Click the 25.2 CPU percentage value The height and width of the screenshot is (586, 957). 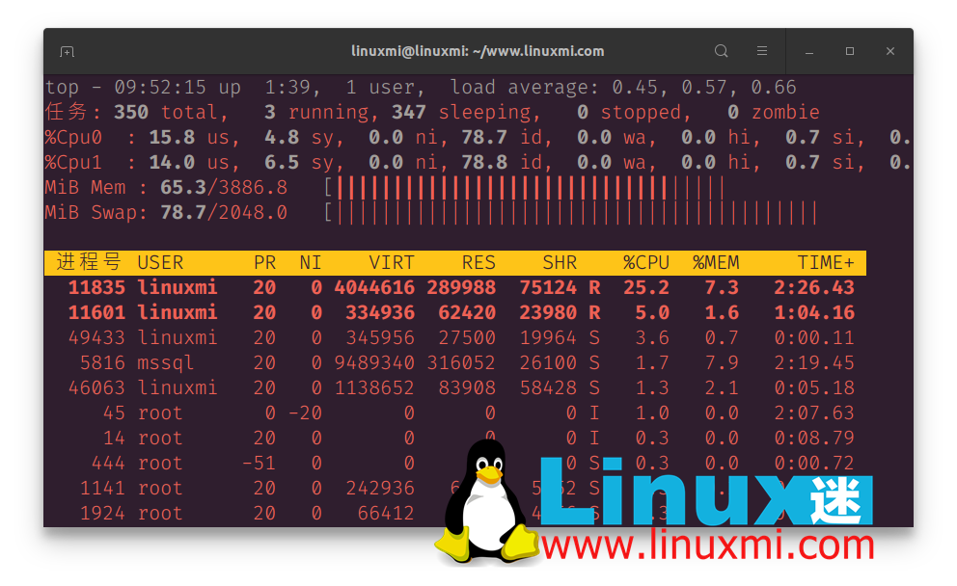(x=646, y=288)
